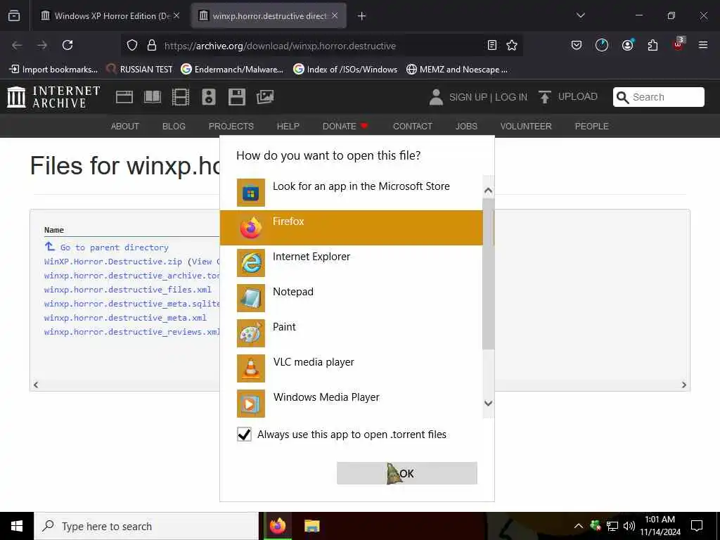The width and height of the screenshot is (720, 540).
Task: Click the Type here to search box
Action: pos(146,526)
